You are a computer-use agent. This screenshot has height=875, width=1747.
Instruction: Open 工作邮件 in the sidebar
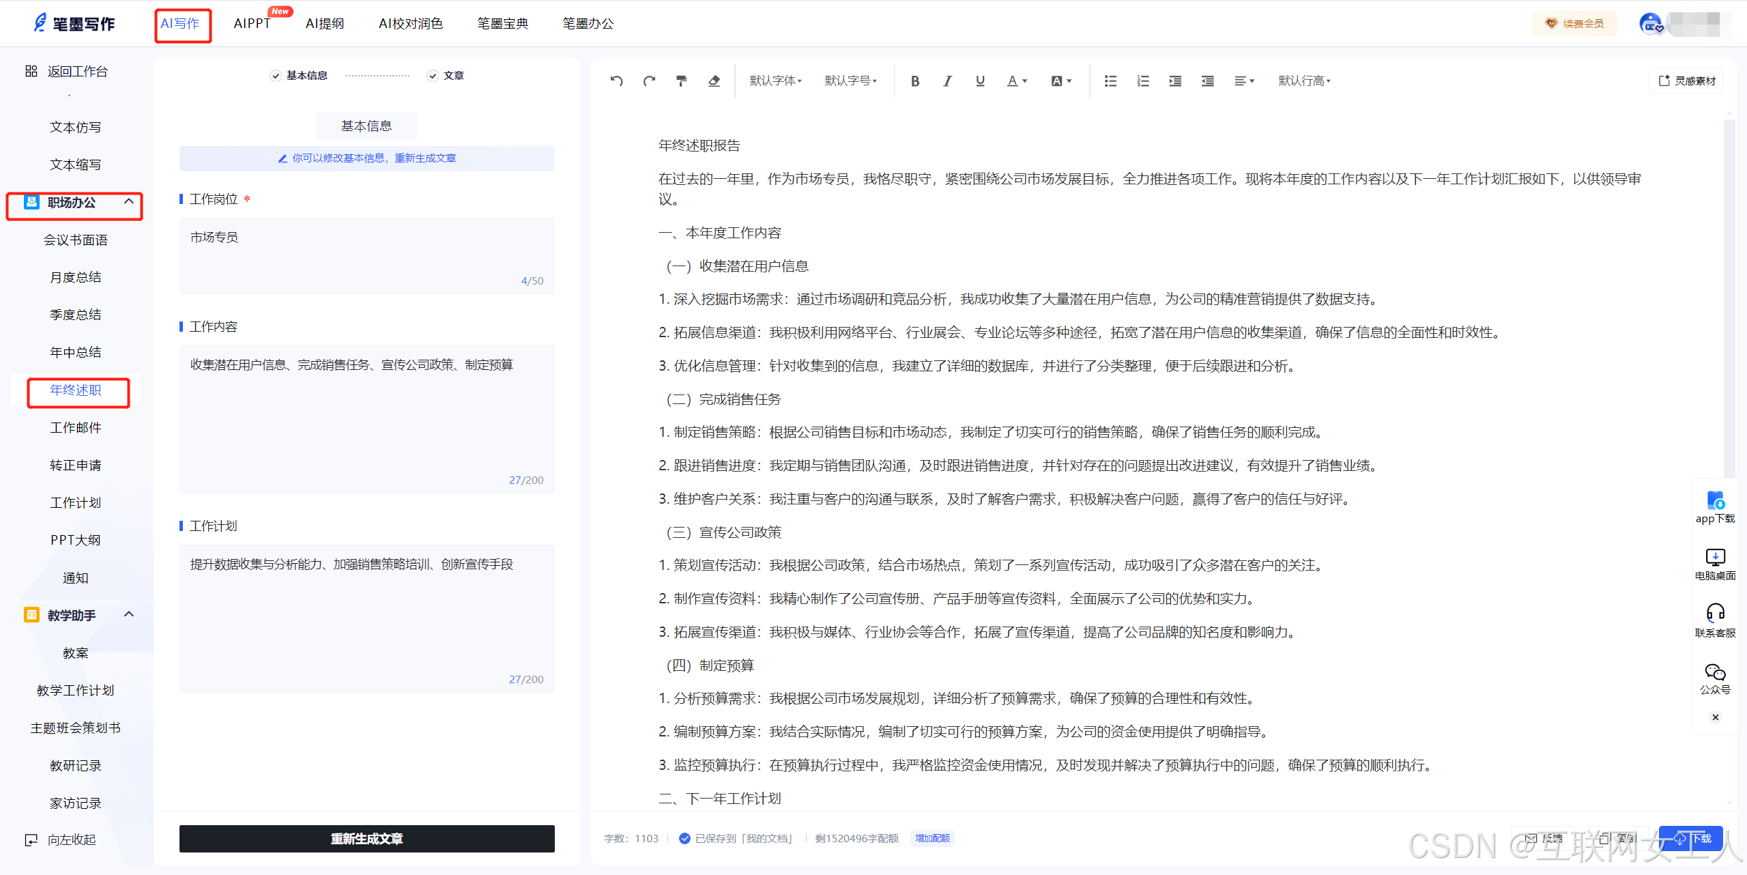(x=76, y=428)
